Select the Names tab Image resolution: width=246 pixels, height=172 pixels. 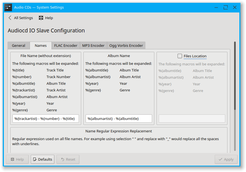click(x=40, y=45)
